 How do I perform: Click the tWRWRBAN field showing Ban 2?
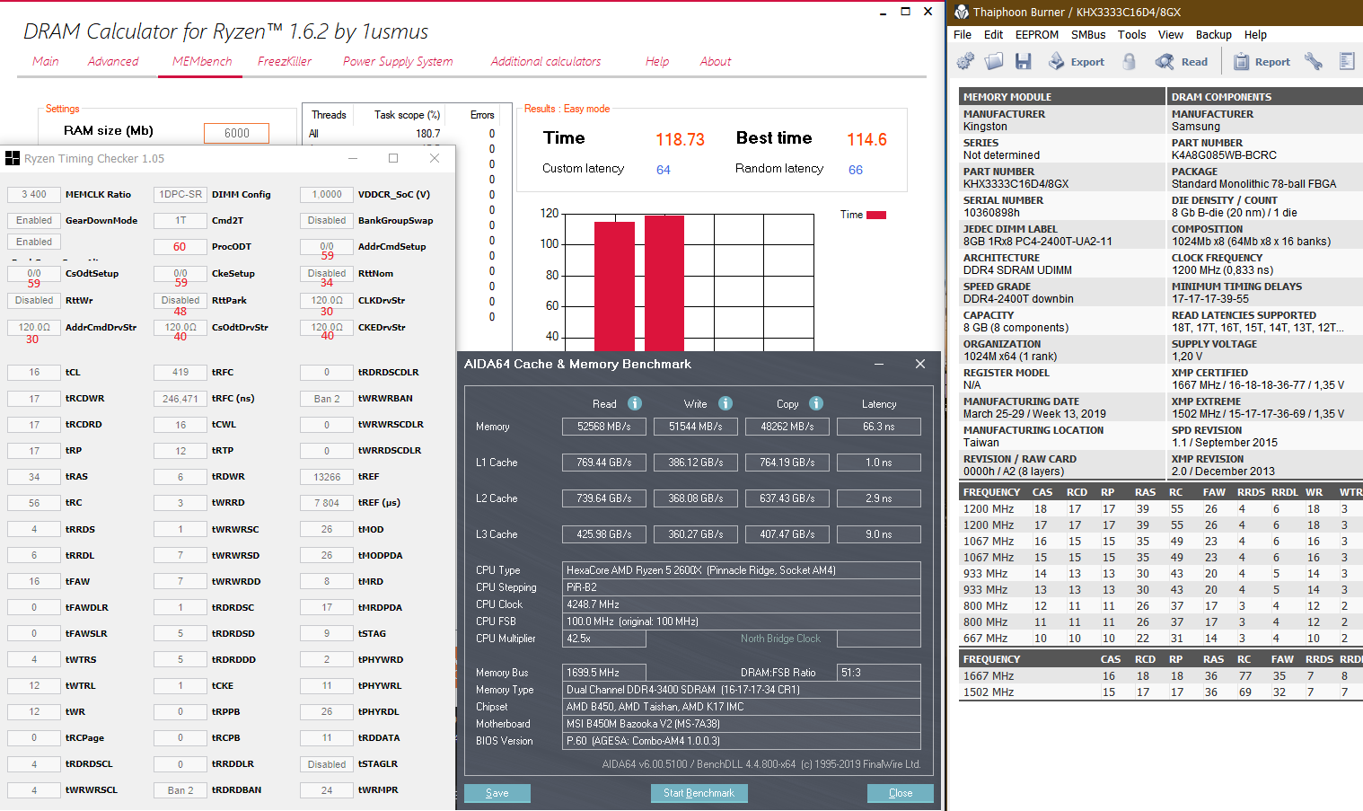point(327,398)
